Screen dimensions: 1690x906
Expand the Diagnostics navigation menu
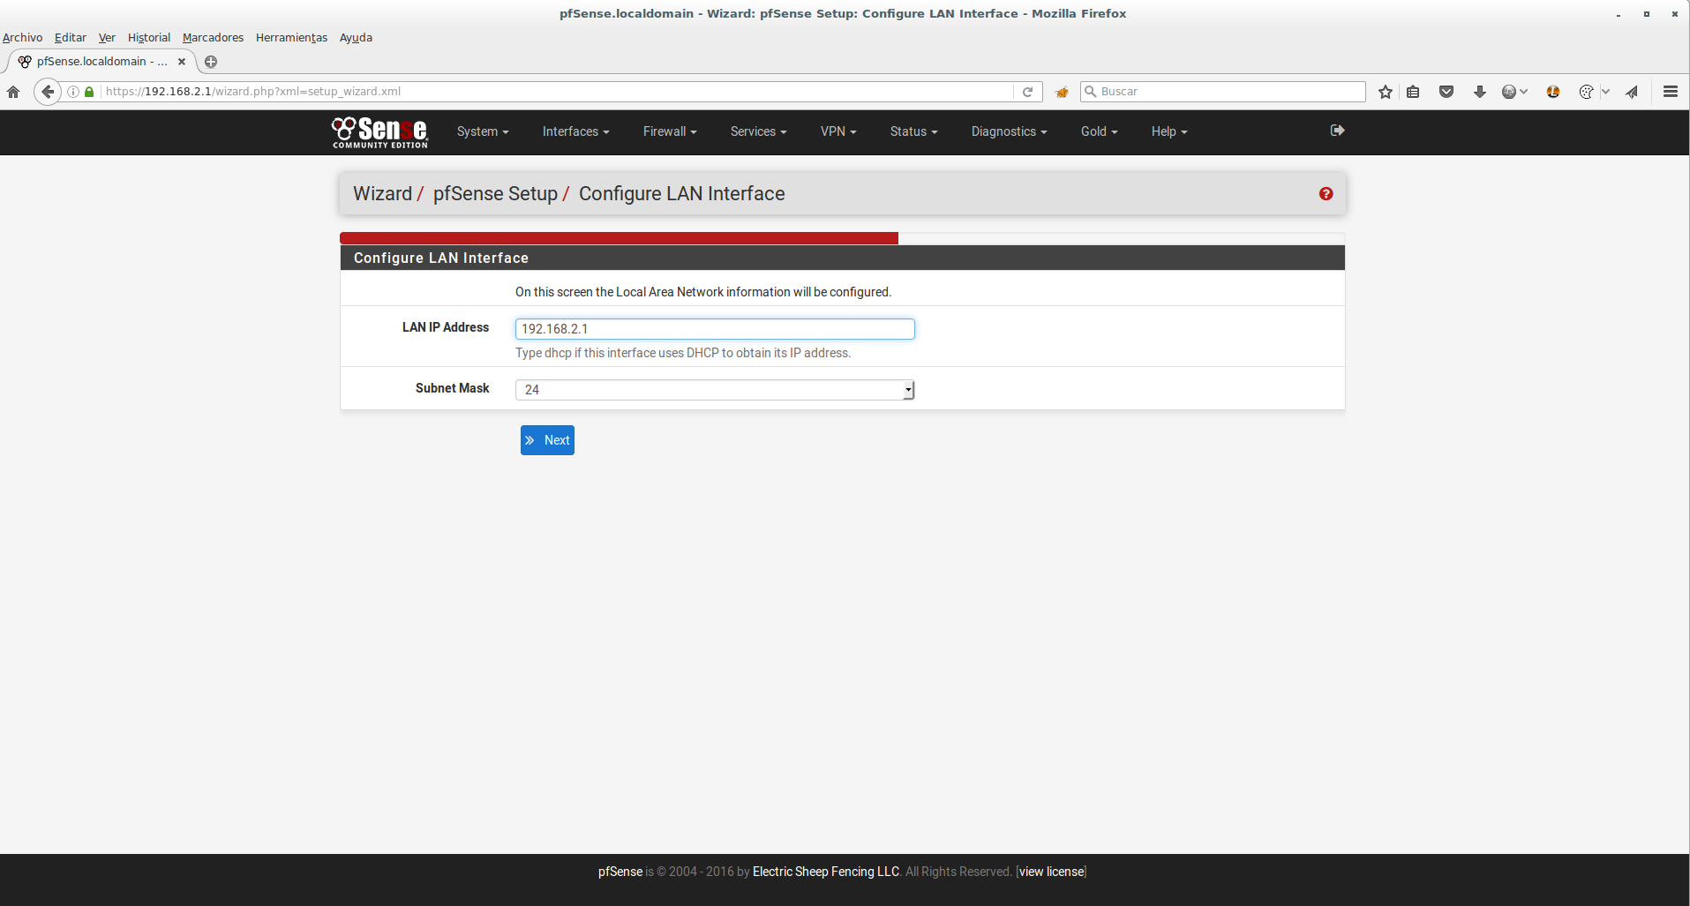1009,131
